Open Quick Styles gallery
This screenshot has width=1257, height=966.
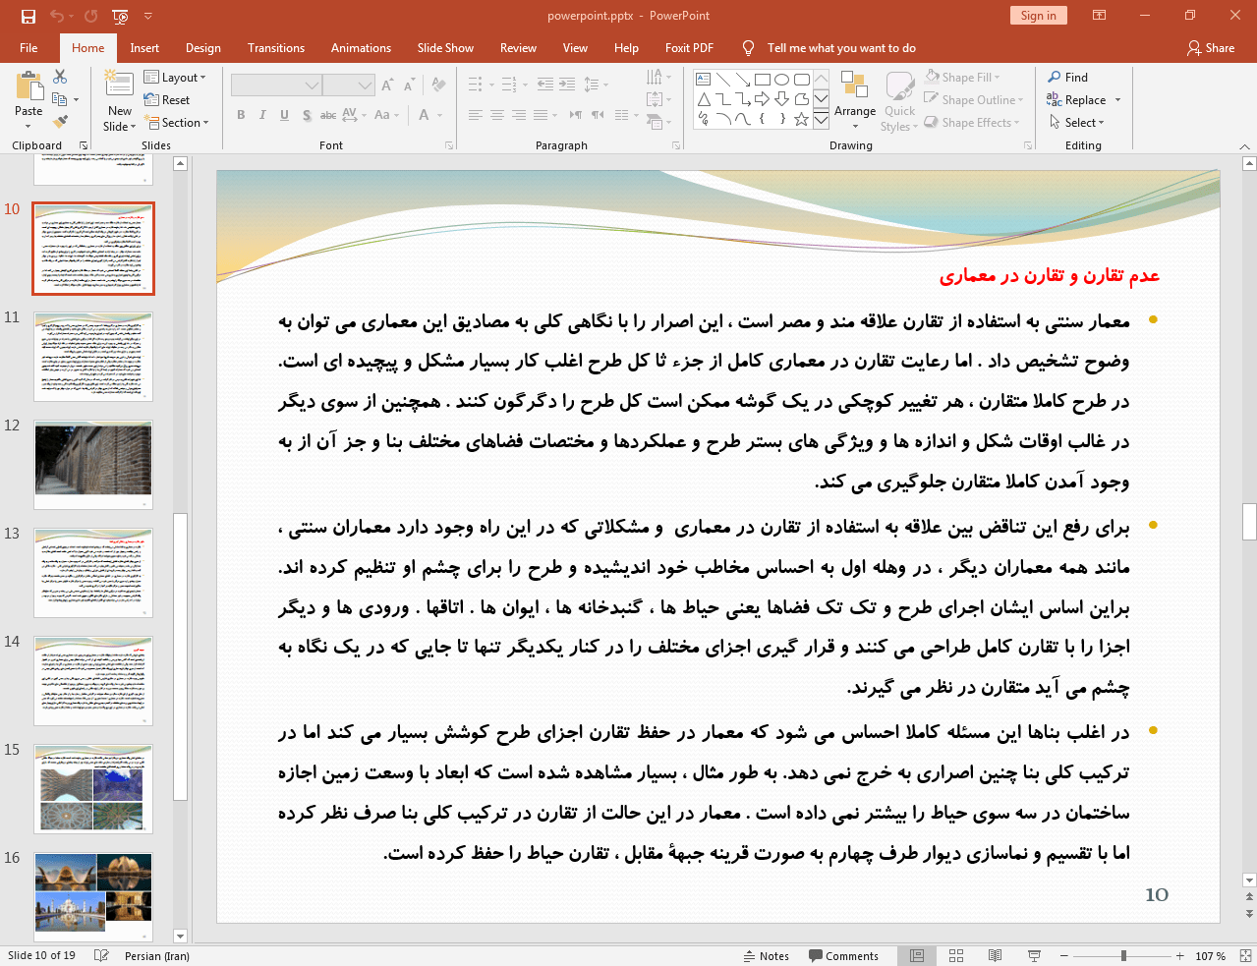coord(899,101)
